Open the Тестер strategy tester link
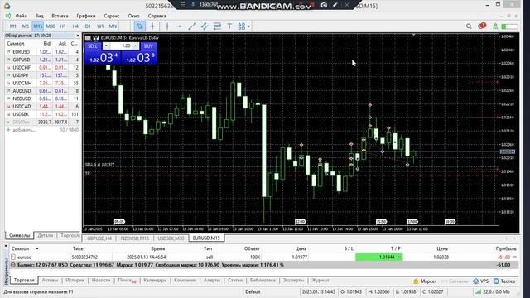This screenshot has width=530, height=298. click(504, 281)
